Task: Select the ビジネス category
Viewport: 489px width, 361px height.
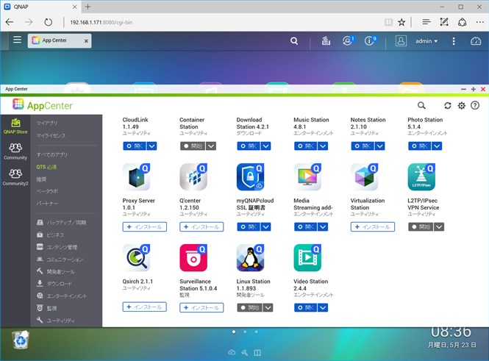Action: [x=51, y=235]
